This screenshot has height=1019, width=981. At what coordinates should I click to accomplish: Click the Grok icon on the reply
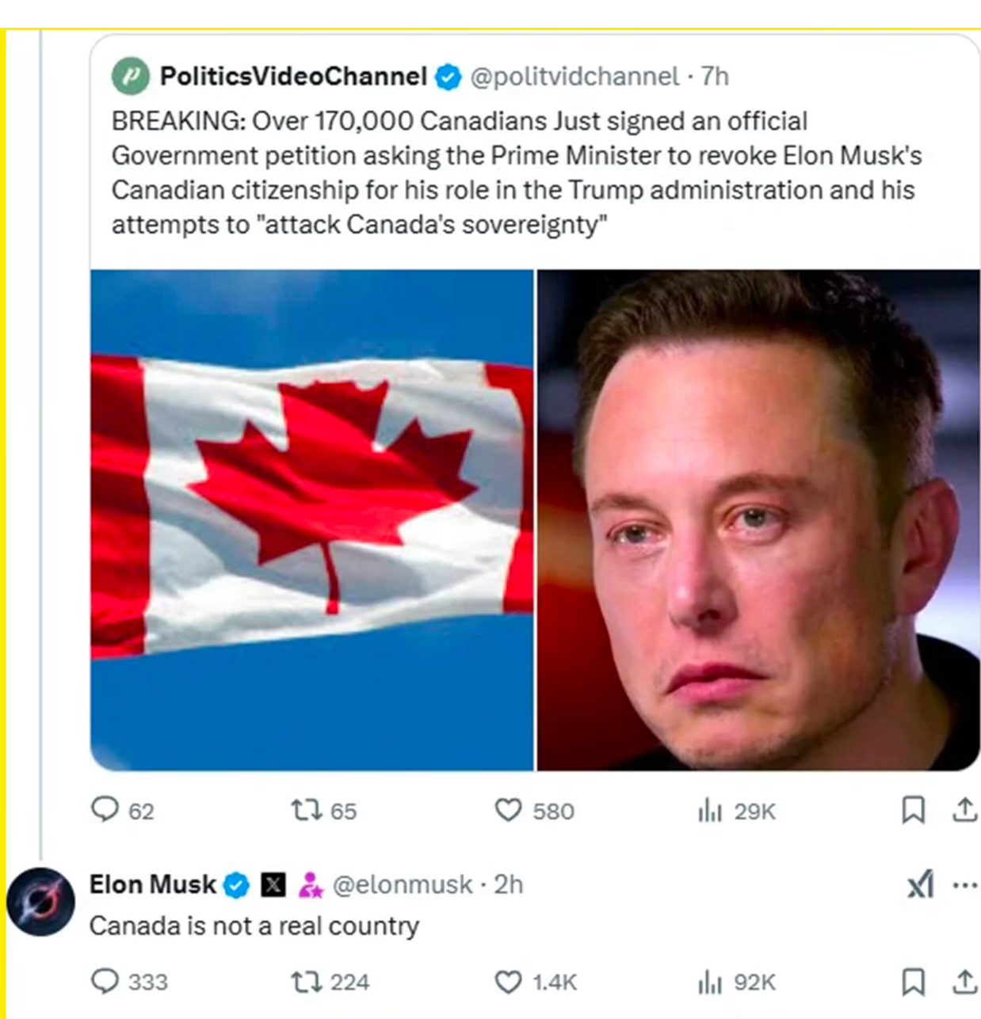(x=921, y=884)
